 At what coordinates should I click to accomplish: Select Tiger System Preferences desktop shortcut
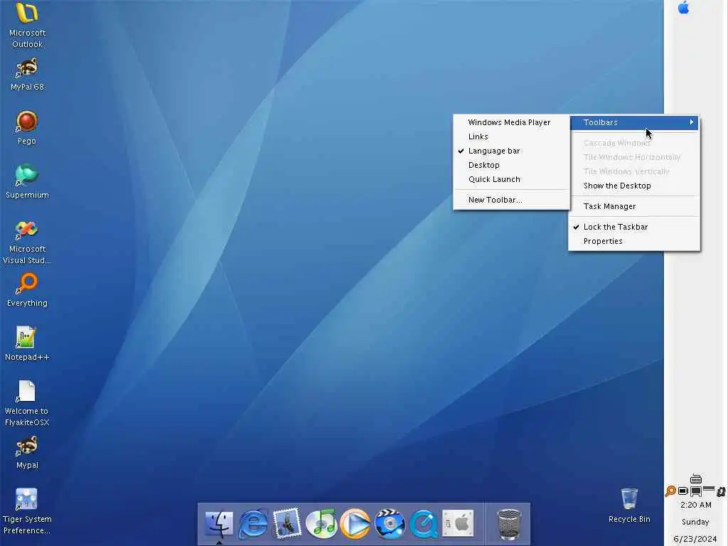(x=27, y=511)
